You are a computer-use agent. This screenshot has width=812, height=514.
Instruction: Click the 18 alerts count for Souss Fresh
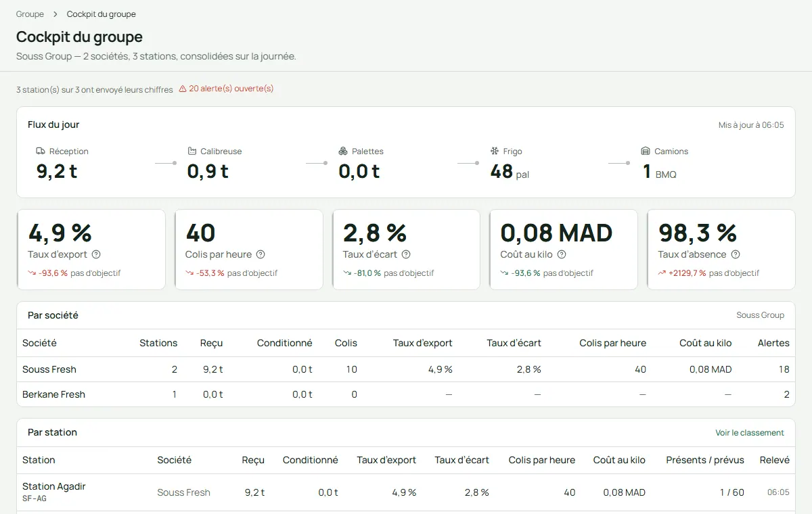[x=784, y=369]
